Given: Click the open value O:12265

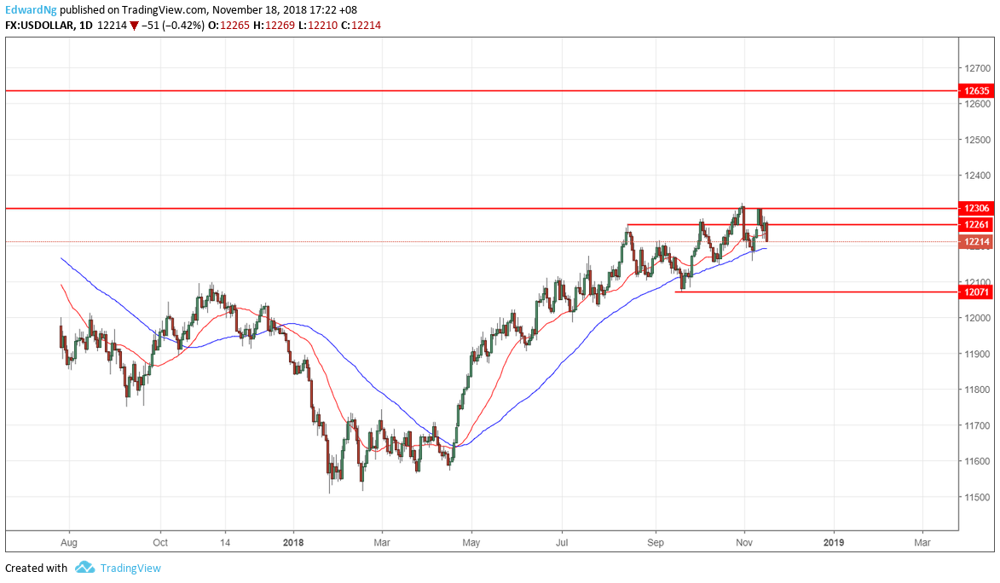Looking at the screenshot, I should tap(228, 26).
